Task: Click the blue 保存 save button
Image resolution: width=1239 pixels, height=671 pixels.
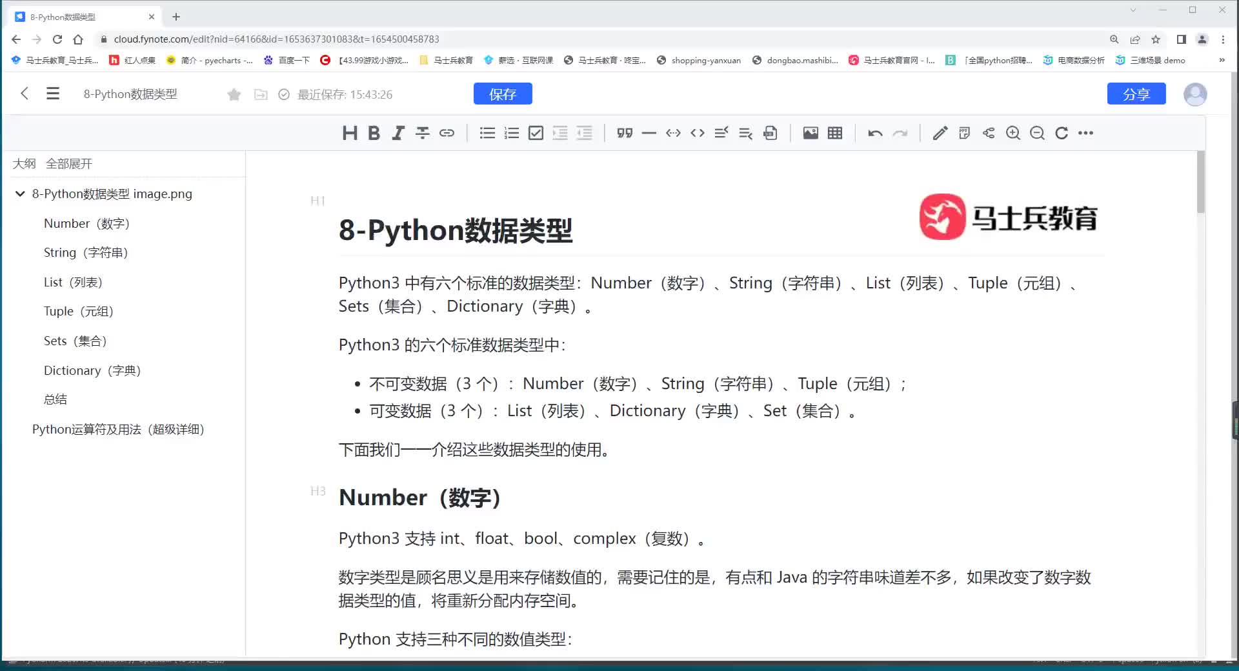Action: pyautogui.click(x=503, y=94)
